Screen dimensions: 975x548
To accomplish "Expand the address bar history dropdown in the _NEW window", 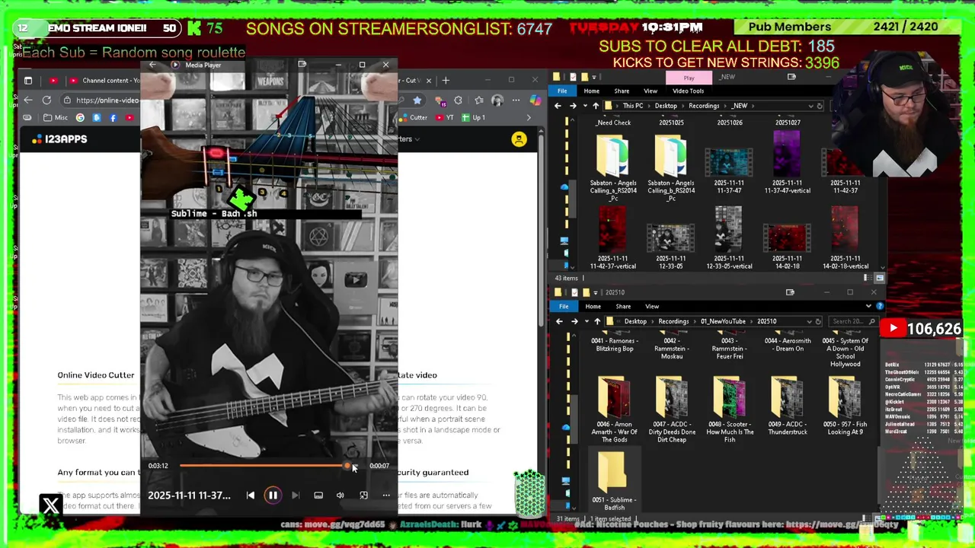I will coord(810,106).
